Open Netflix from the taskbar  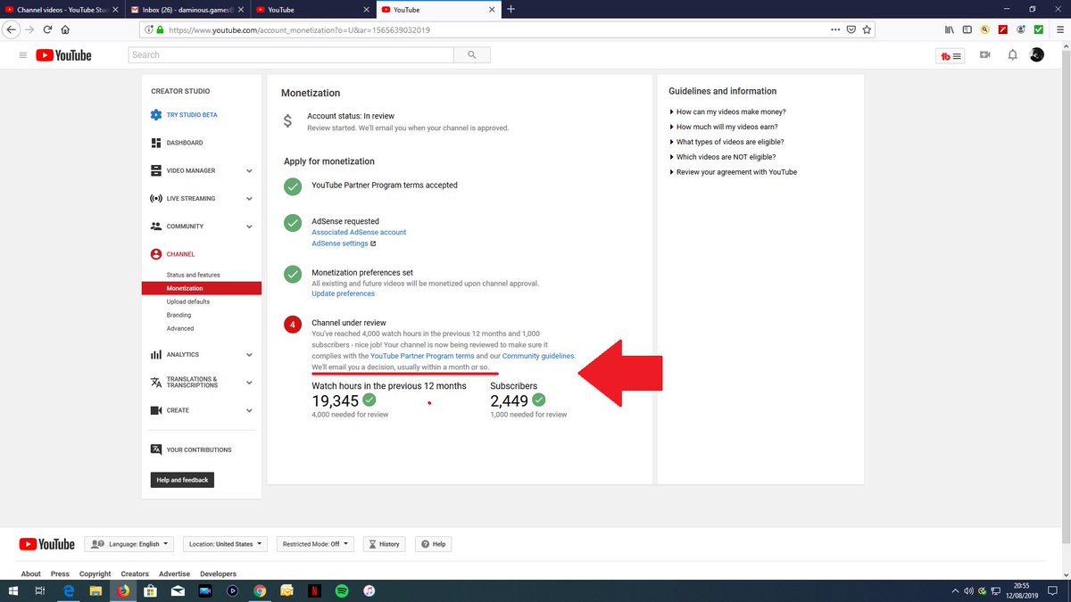tap(314, 590)
